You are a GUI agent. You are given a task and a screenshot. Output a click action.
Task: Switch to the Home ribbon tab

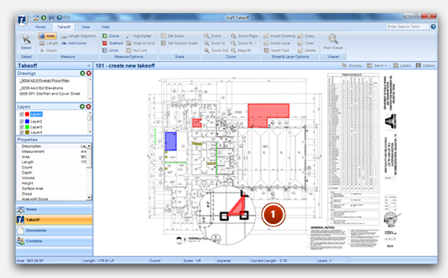tap(40, 27)
